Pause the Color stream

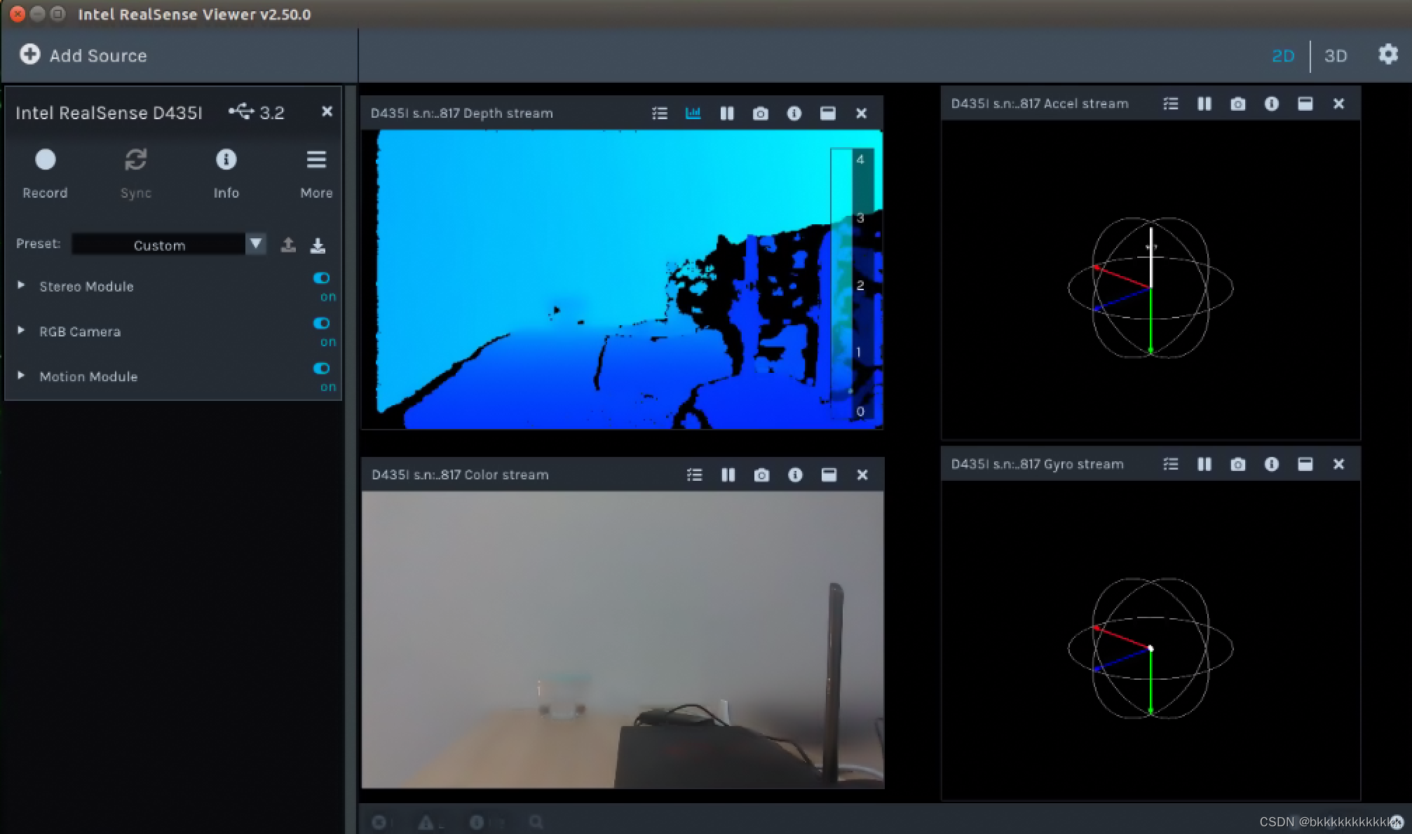click(728, 474)
